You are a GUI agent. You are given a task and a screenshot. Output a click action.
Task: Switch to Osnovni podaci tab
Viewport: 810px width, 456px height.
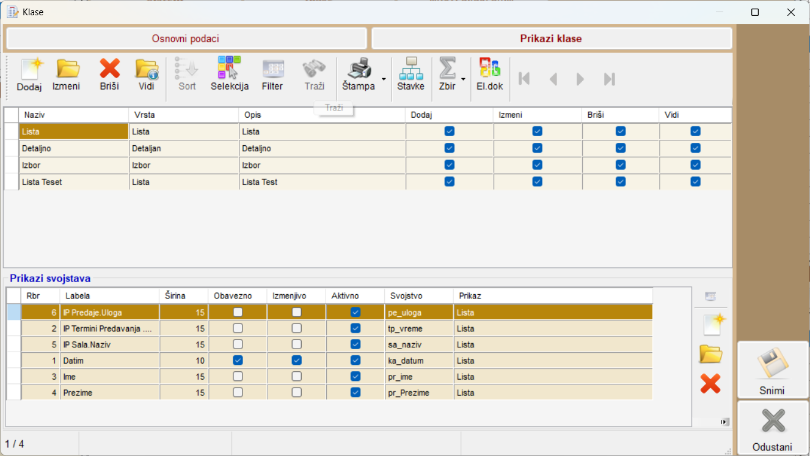pyautogui.click(x=186, y=38)
